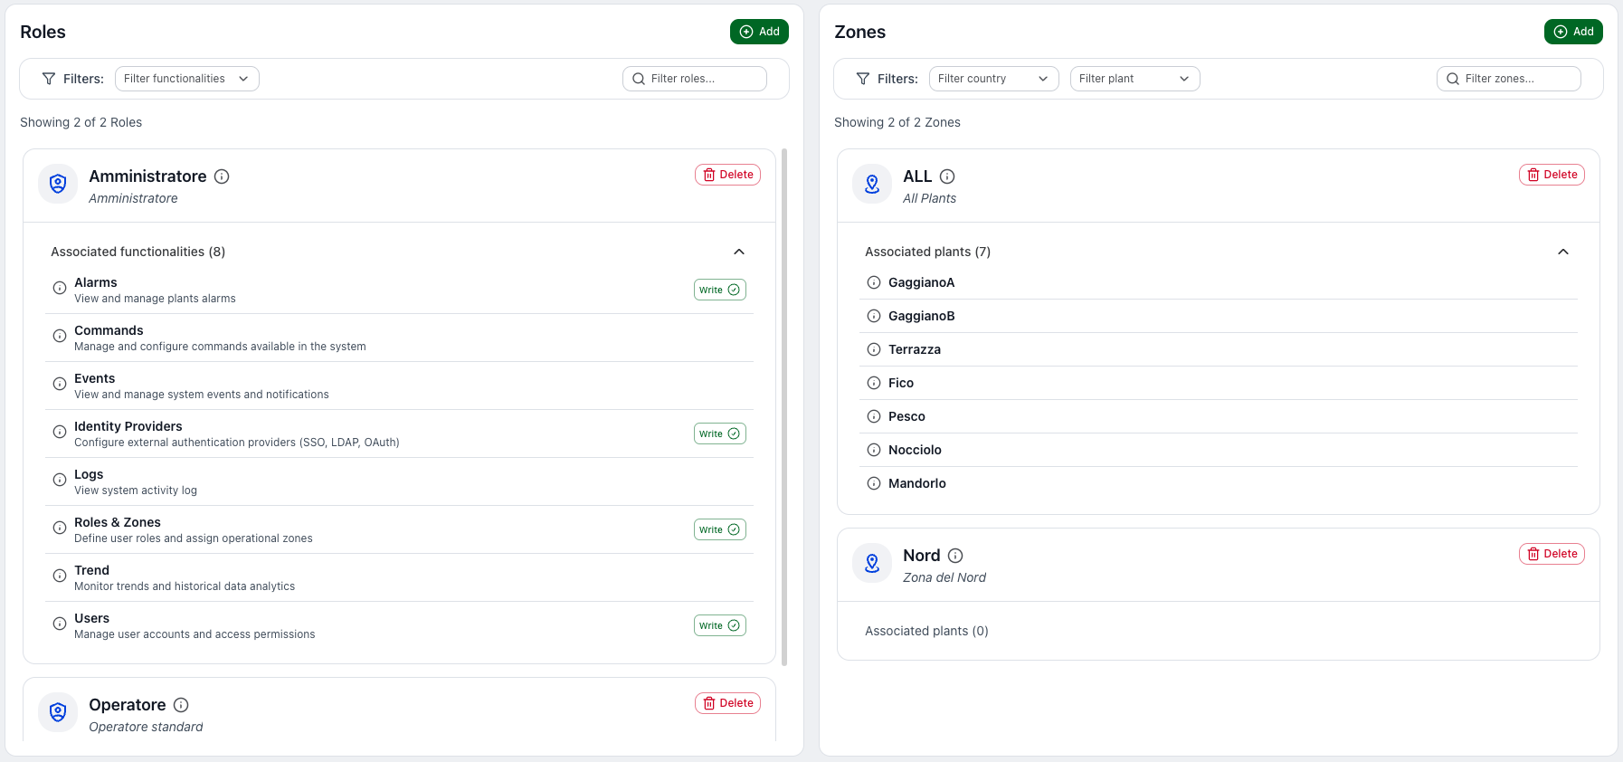
Task: Click the info icon beside Events
Action: (60, 385)
